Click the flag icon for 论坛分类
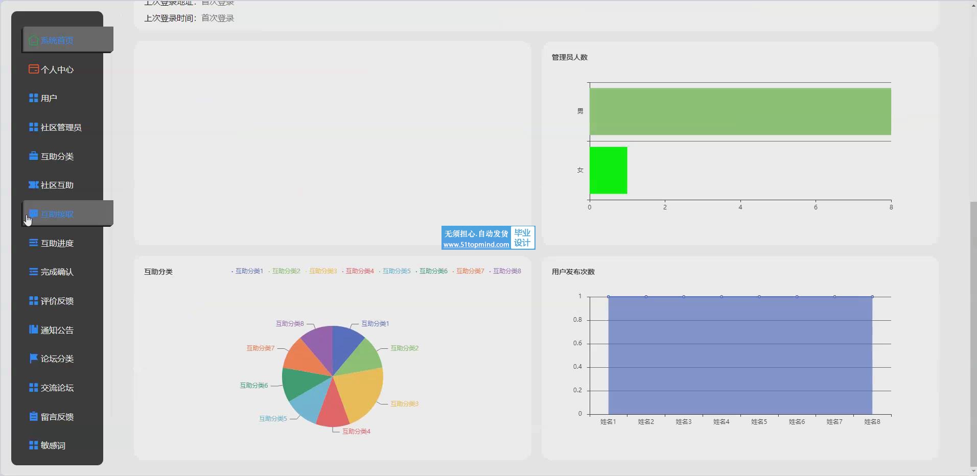This screenshot has width=977, height=476. tap(33, 359)
